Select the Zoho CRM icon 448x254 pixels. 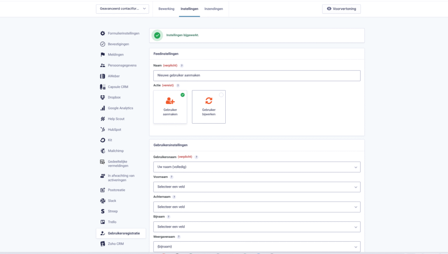coord(102,244)
